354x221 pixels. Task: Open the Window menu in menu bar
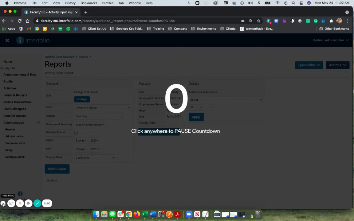click(135, 3)
